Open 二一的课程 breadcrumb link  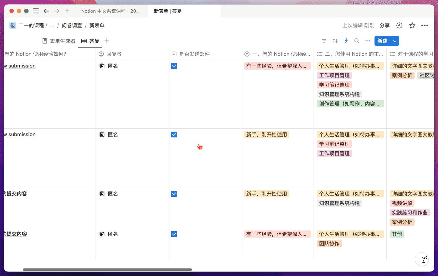(x=31, y=25)
